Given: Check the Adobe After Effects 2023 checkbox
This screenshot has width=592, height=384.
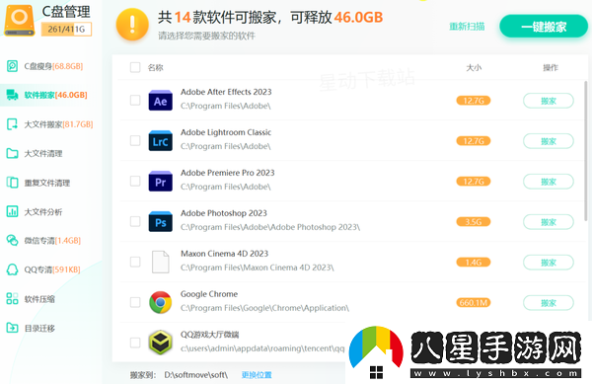Looking at the screenshot, I should pyautogui.click(x=135, y=100).
